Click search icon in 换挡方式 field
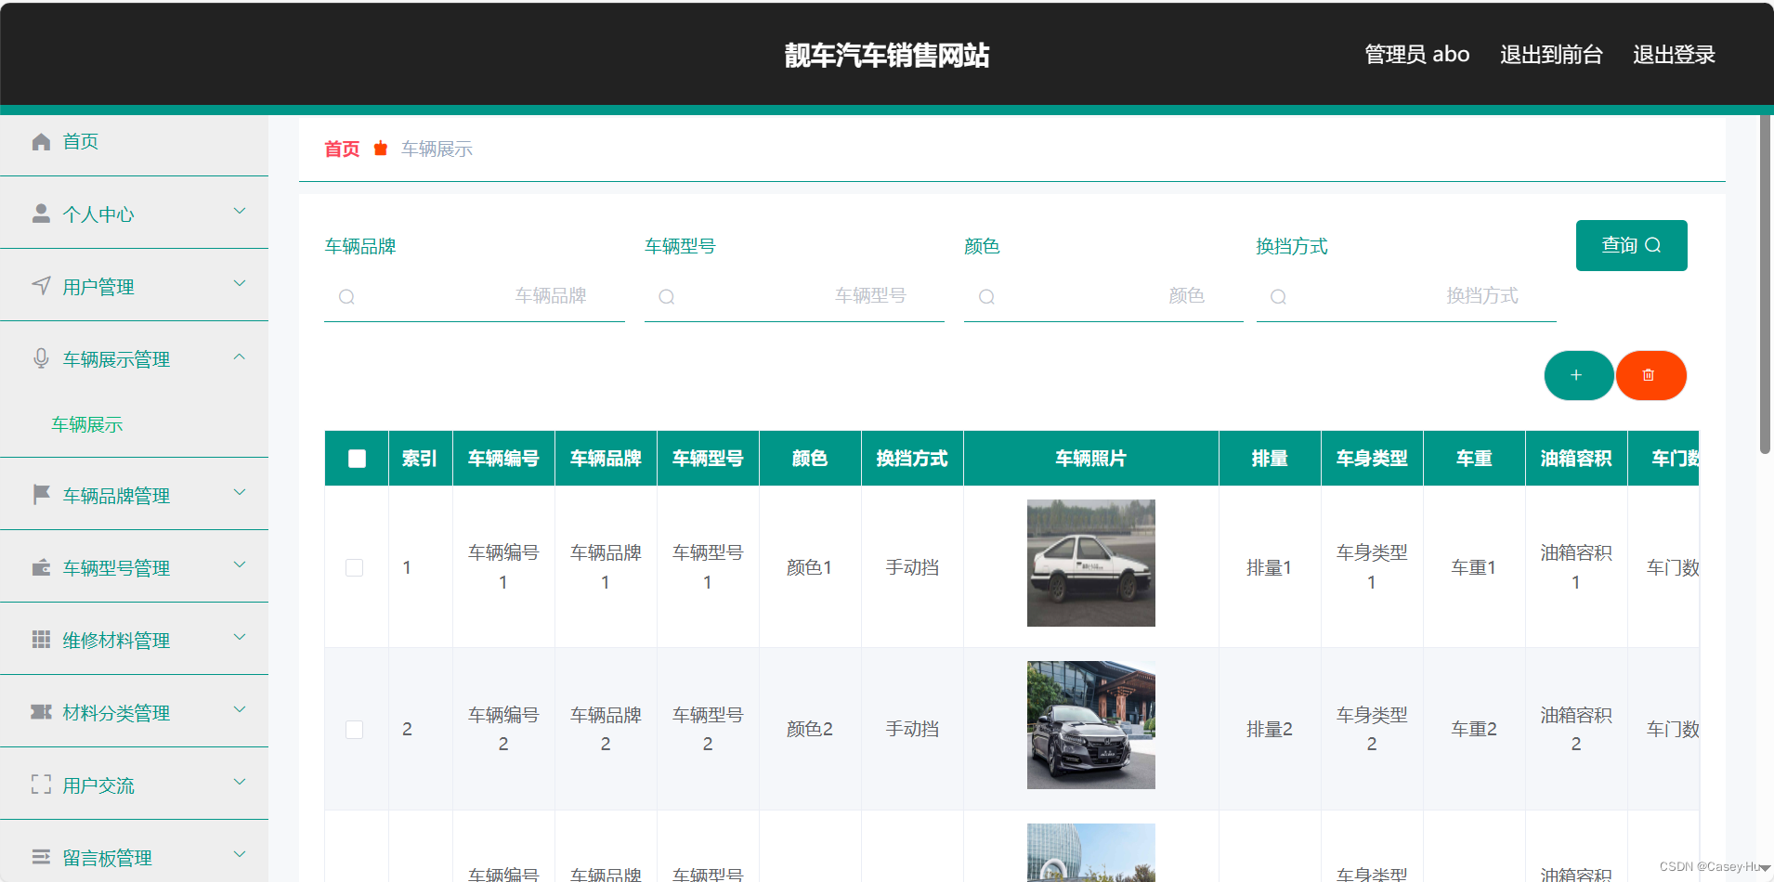This screenshot has width=1774, height=882. [1278, 297]
